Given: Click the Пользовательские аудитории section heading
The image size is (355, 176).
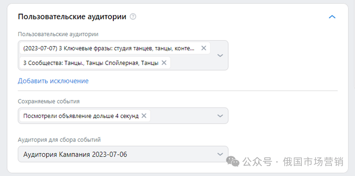Looking at the screenshot, I should (72, 17).
